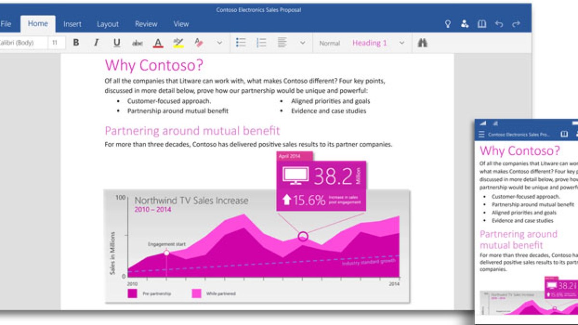Select the Home tab

point(38,24)
